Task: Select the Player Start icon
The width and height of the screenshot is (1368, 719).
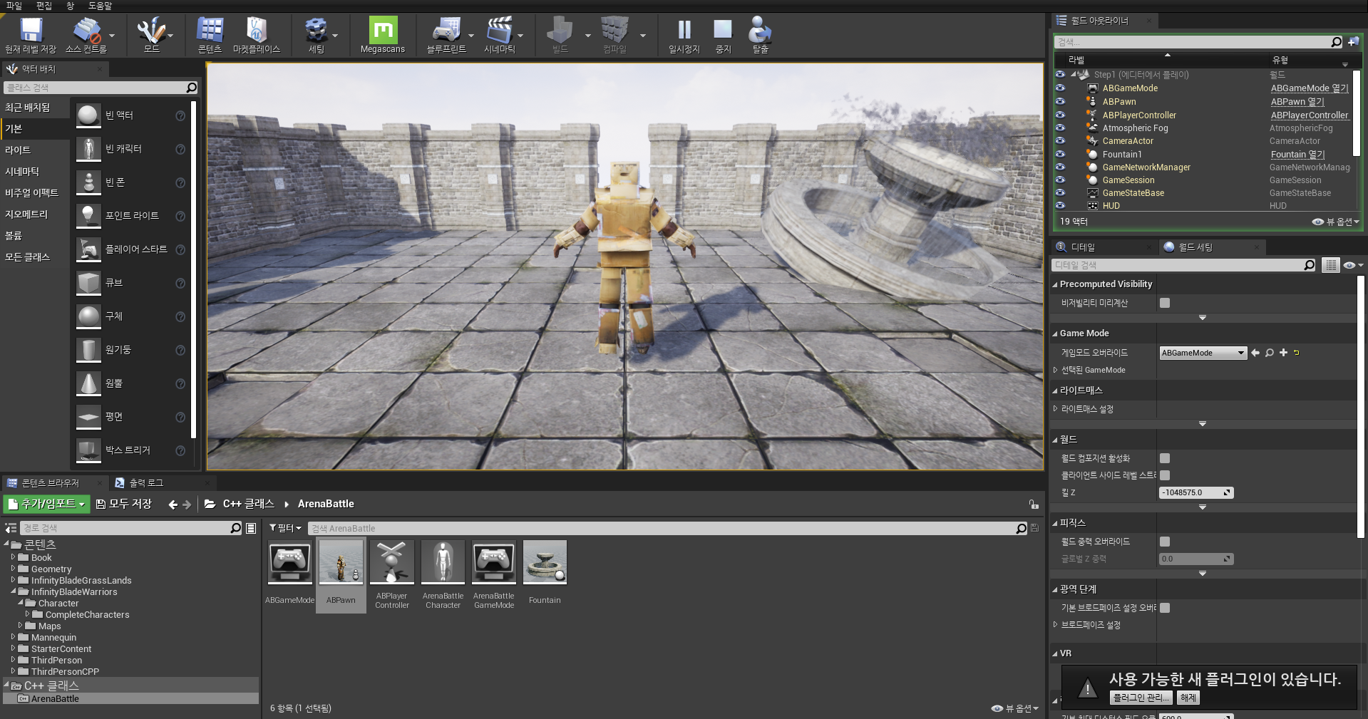Action: coord(88,249)
